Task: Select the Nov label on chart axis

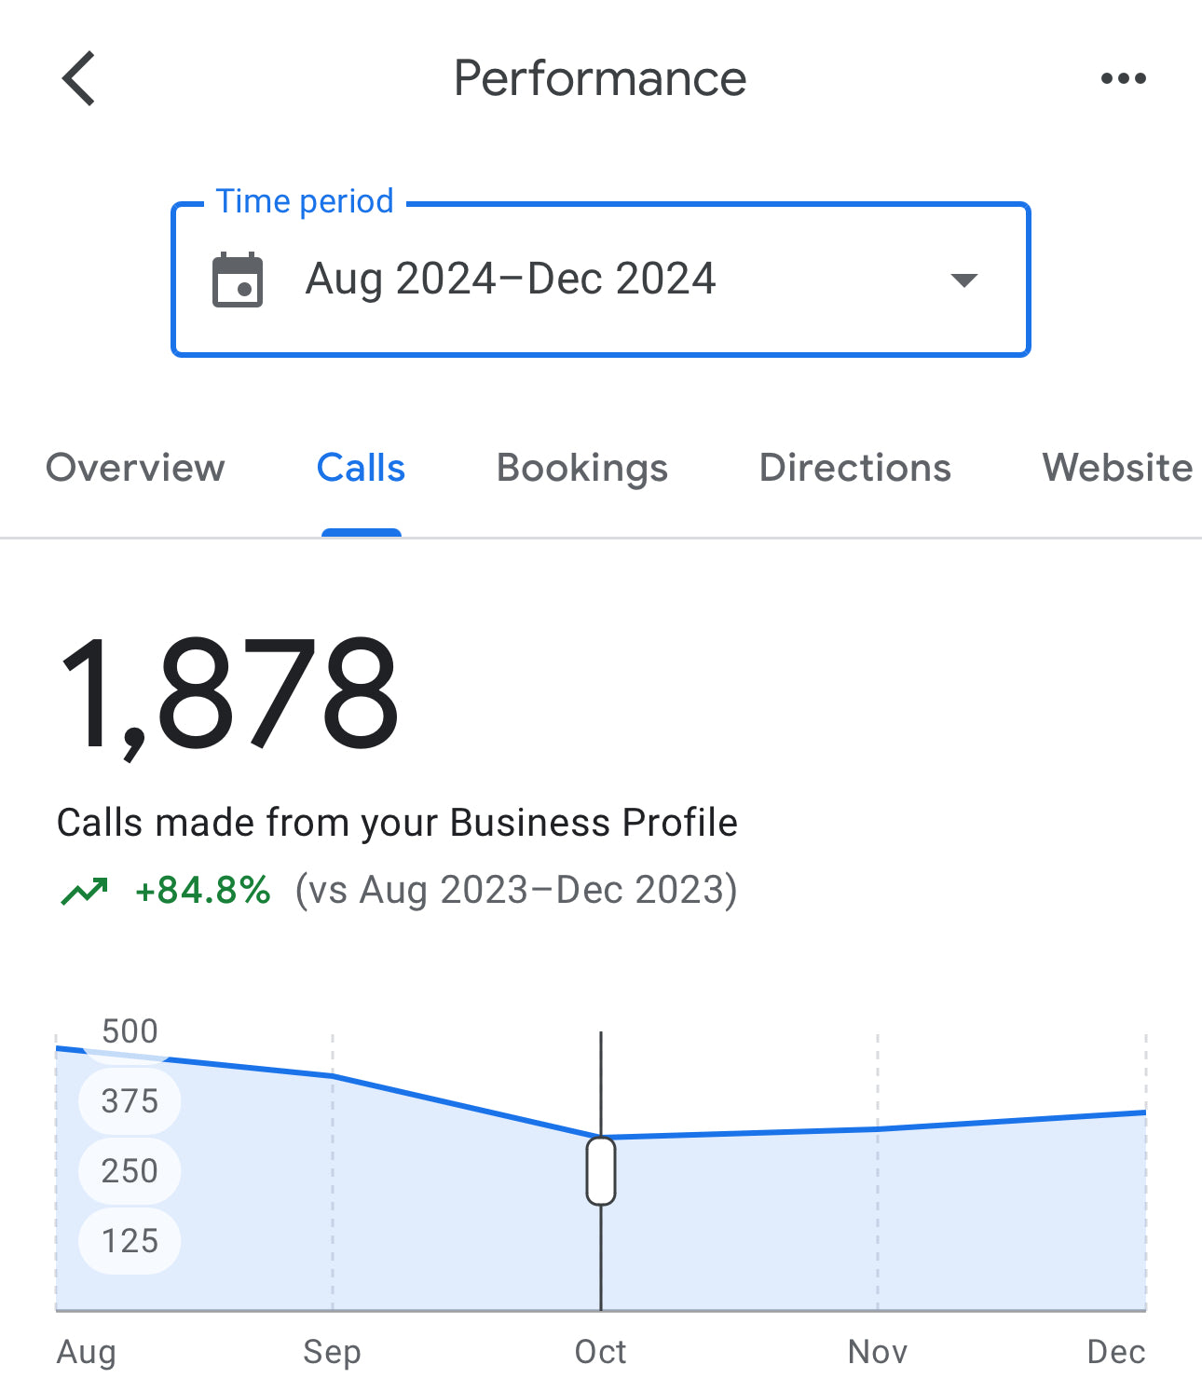Action: (877, 1351)
